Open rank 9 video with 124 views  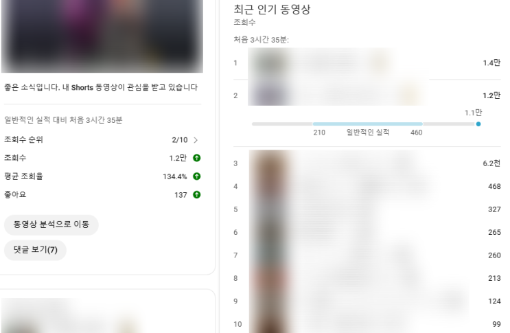click(x=367, y=301)
